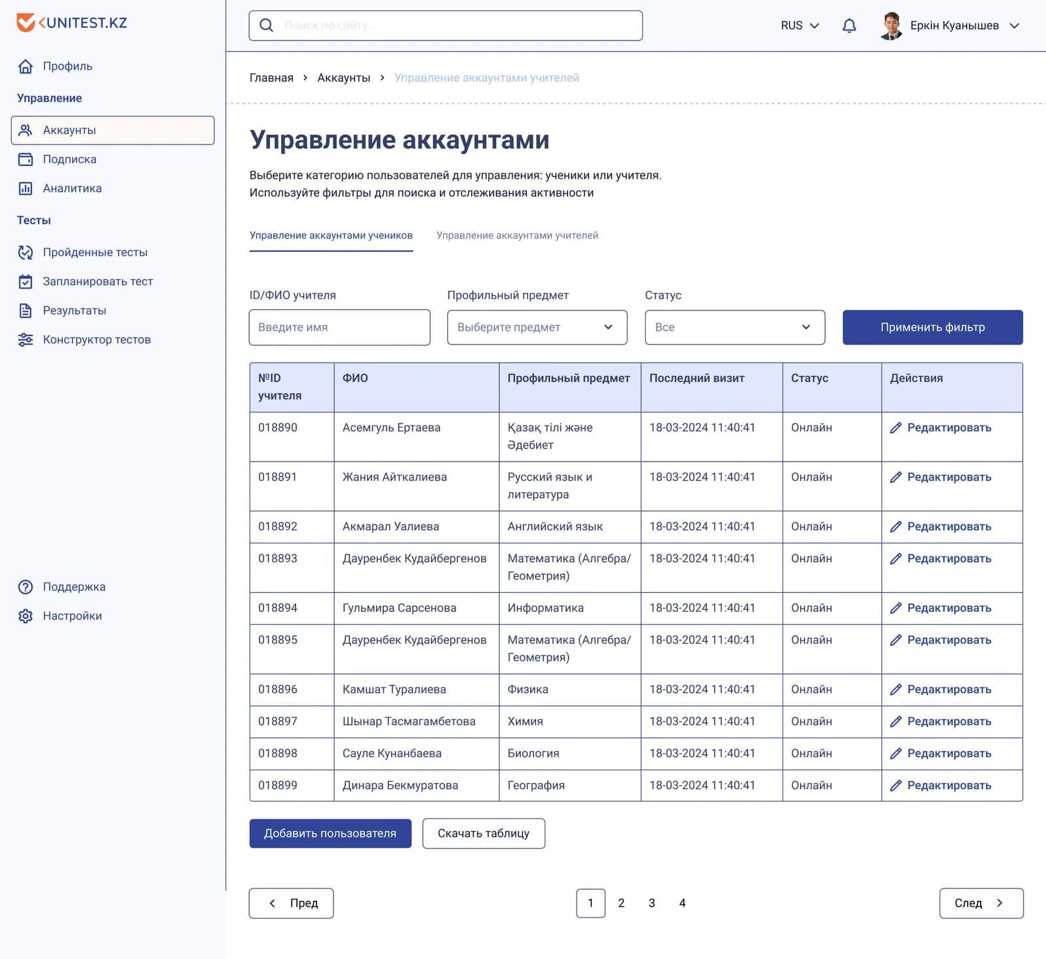The image size is (1046, 959).
Task: Click the Аналитика chart icon
Action: pos(25,188)
